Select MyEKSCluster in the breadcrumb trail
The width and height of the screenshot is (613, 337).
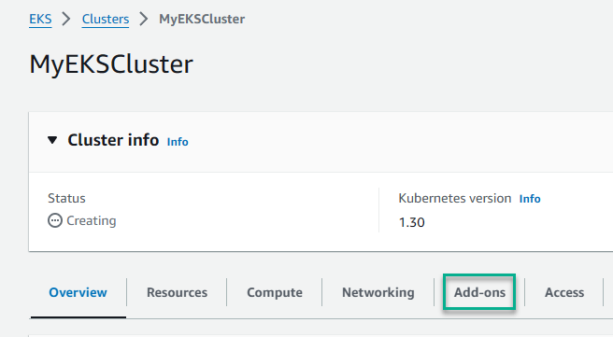click(202, 19)
